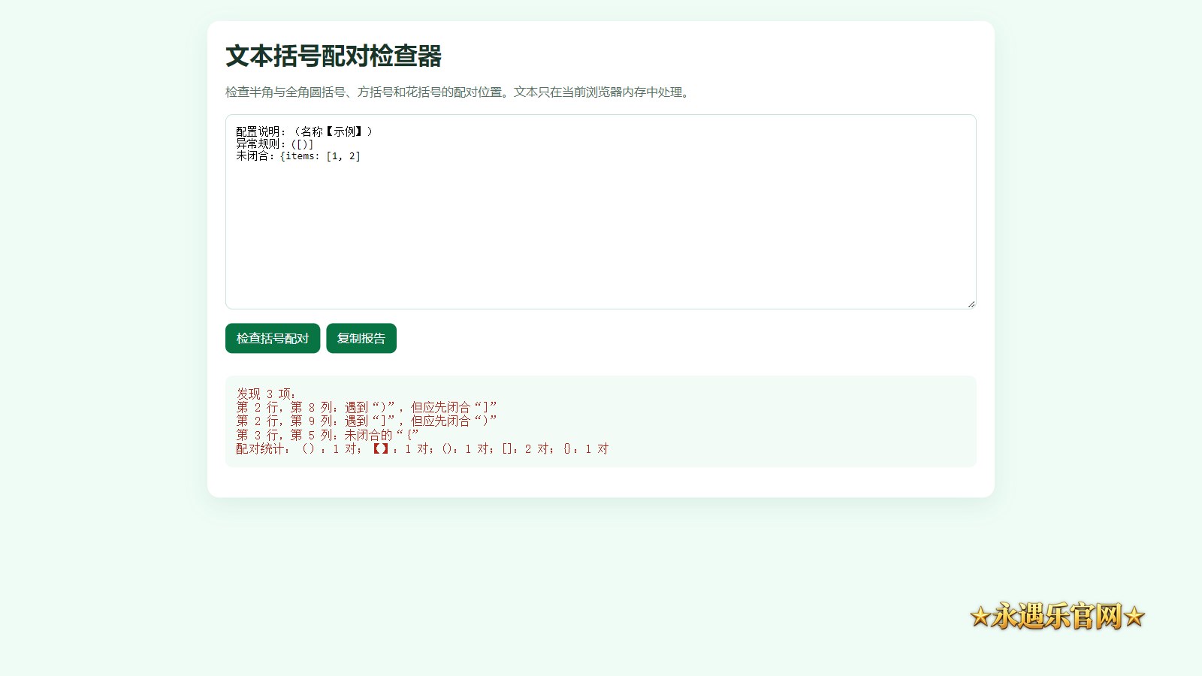Click result line 第 3 行,第 5 列 未闭合的
1202x676 pixels.
(328, 435)
